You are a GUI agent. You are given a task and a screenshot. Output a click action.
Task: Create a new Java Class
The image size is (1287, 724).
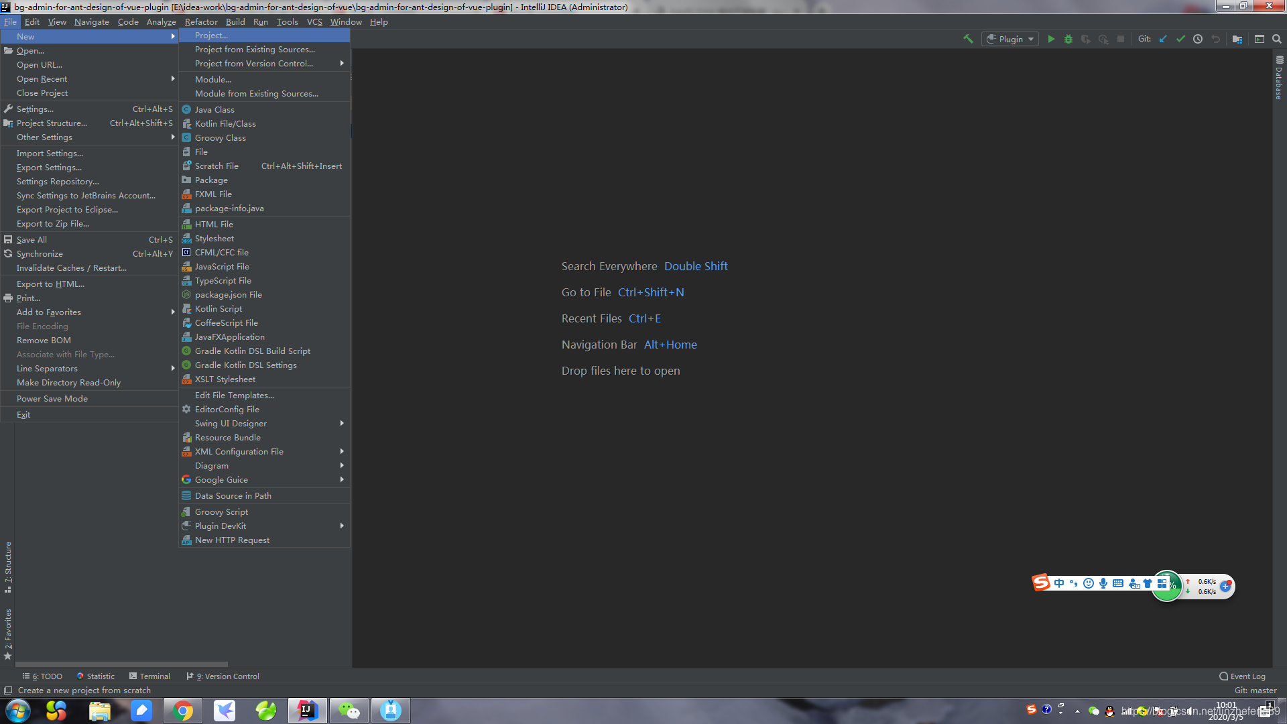point(265,110)
